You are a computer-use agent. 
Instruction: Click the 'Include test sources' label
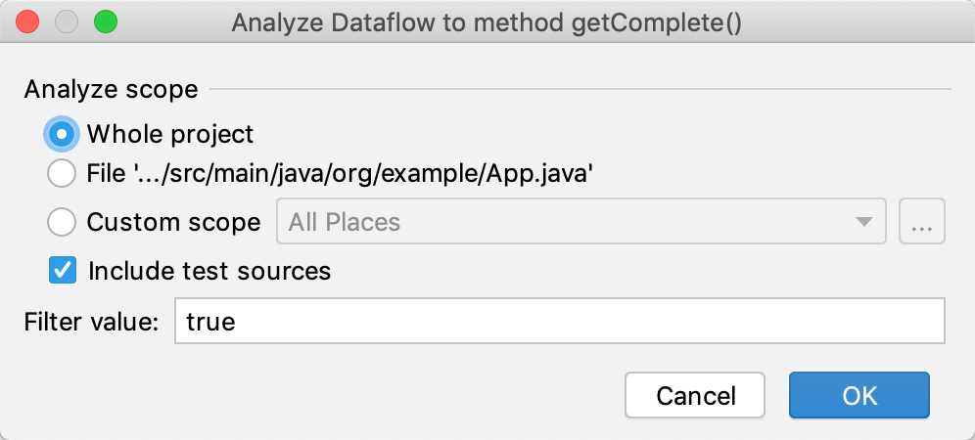tap(209, 270)
